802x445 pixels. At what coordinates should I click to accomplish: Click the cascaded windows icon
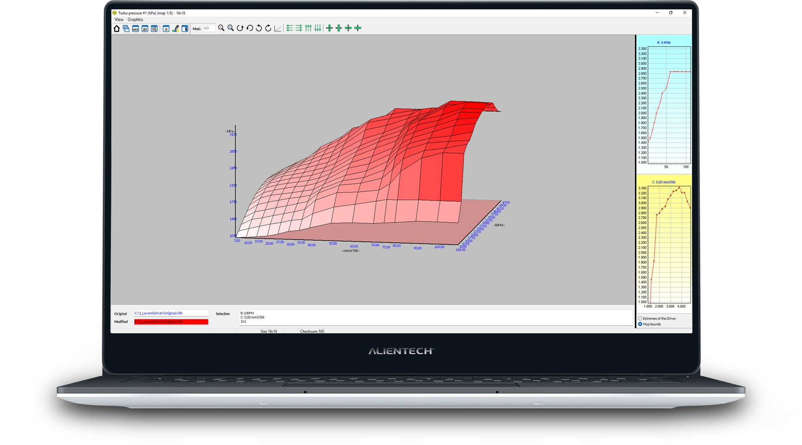tap(126, 28)
